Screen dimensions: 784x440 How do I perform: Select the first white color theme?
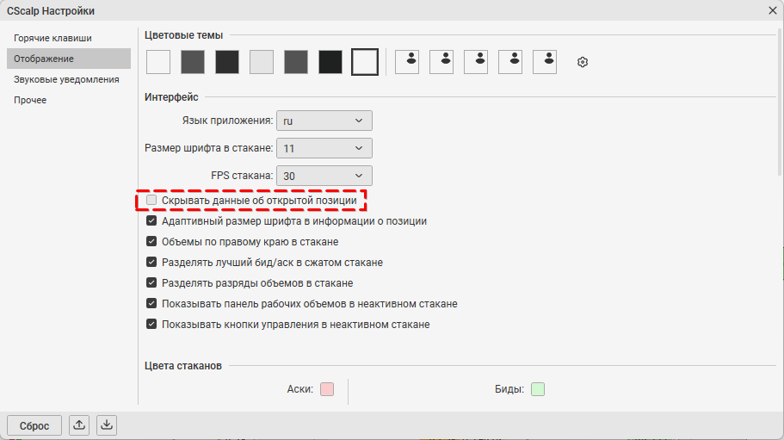(x=158, y=62)
